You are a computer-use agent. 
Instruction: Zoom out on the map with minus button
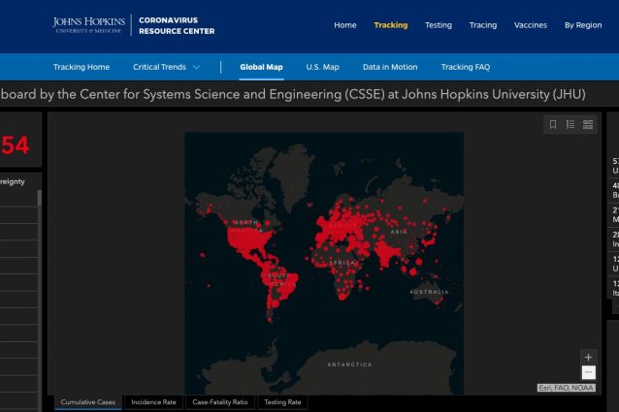click(588, 372)
